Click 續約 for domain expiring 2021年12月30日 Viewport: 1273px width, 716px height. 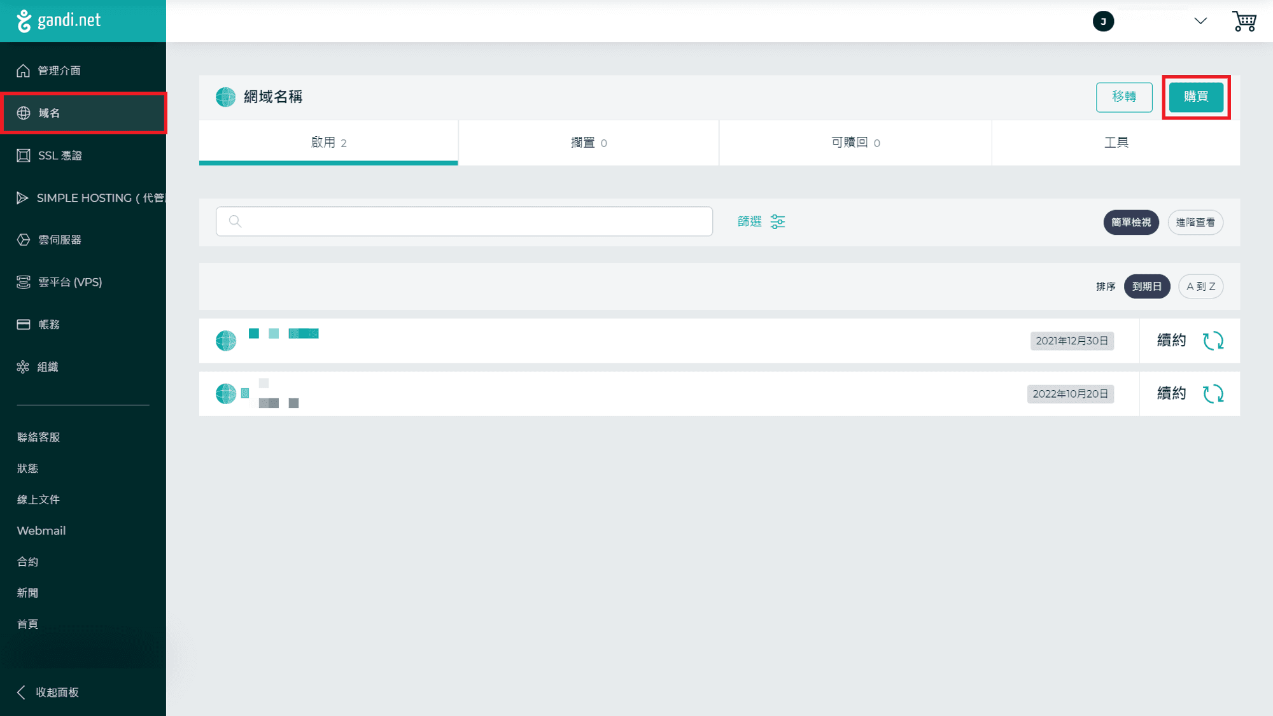tap(1171, 340)
